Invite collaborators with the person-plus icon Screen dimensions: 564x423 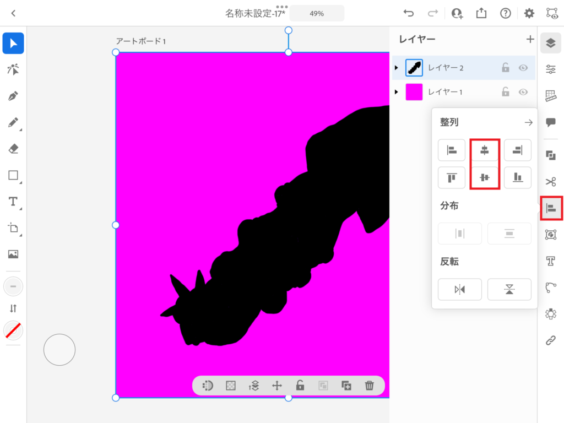(457, 13)
